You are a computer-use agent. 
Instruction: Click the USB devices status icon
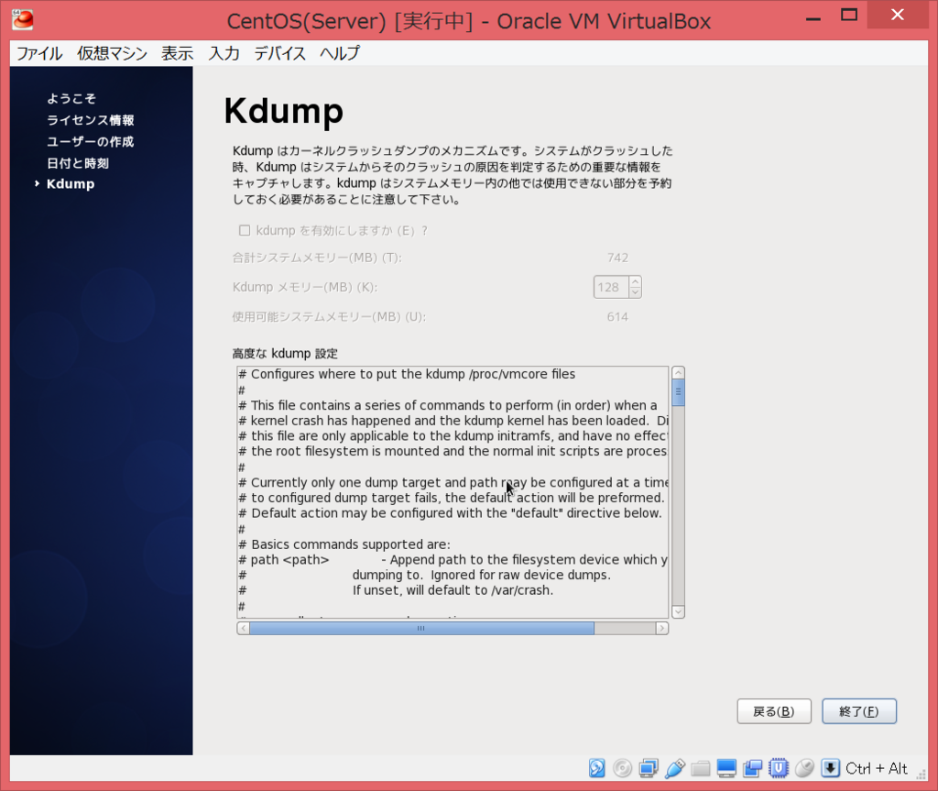click(674, 768)
